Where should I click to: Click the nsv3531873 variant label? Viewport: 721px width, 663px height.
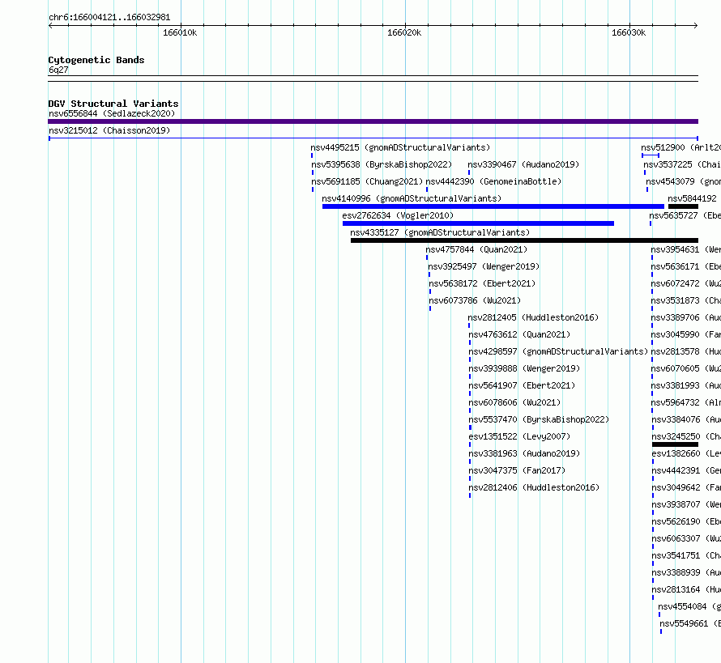point(685,300)
